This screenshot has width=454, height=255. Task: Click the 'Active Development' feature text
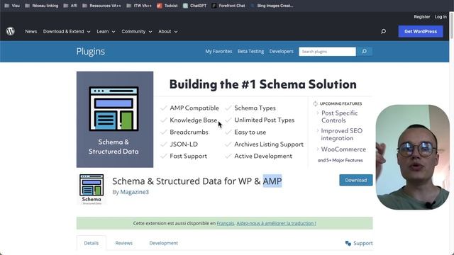coord(263,156)
